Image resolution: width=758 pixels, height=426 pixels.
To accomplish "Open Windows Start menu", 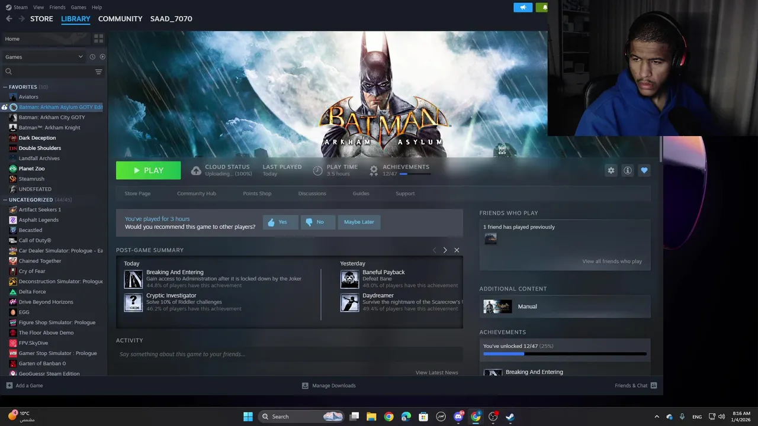I will tap(248, 417).
